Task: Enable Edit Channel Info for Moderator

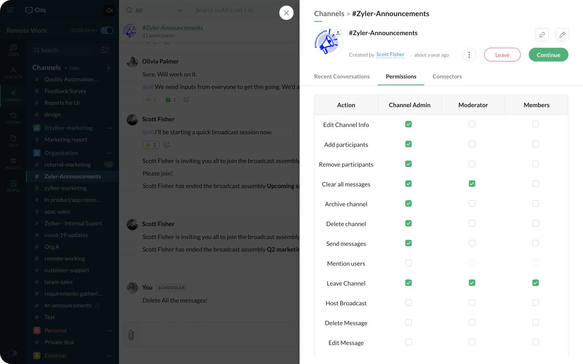Action: pyautogui.click(x=472, y=125)
